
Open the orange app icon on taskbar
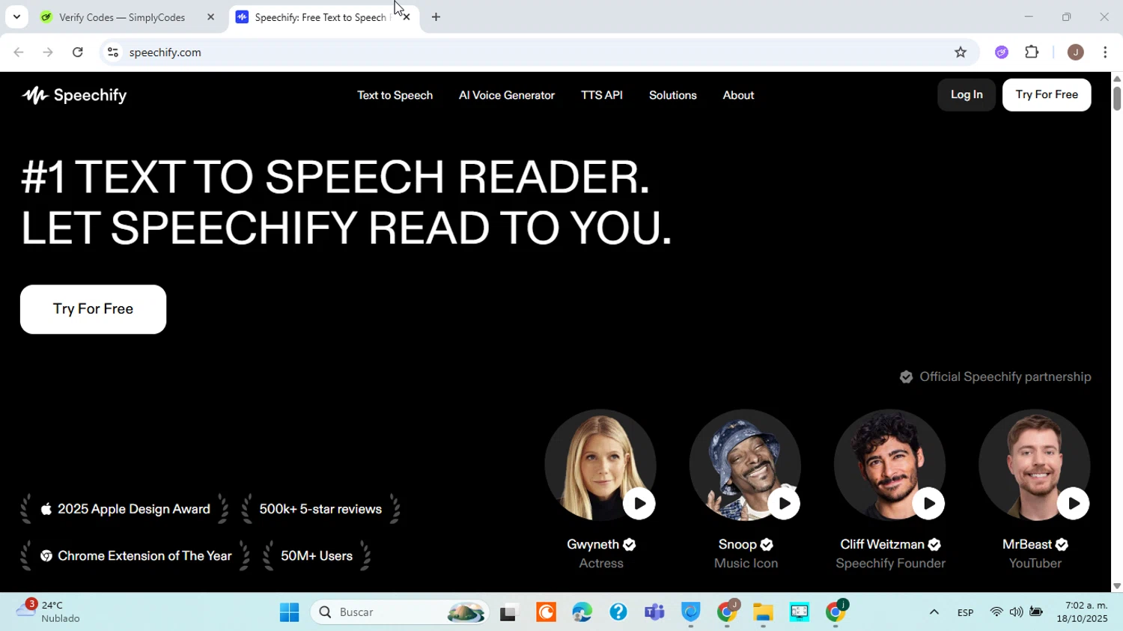(x=546, y=612)
